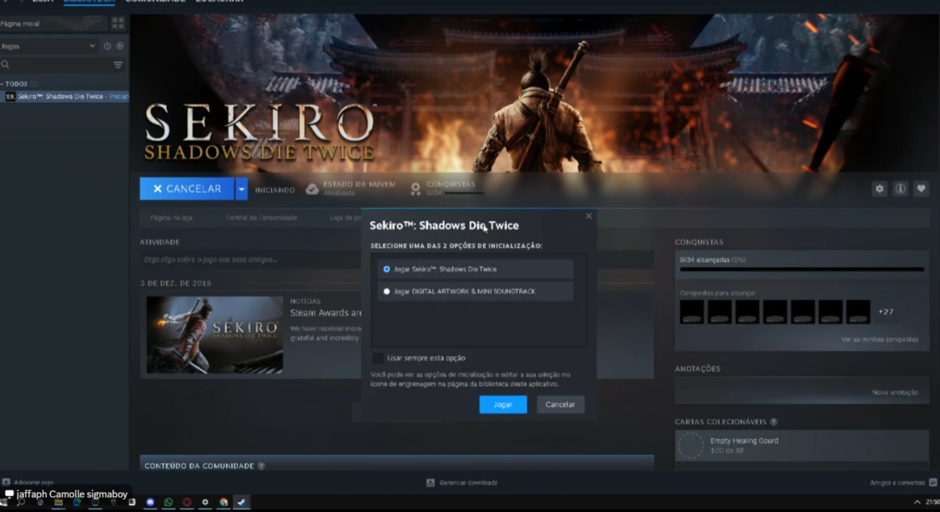940x512 pixels.
Task: Open the library advanced filter icon
Action: 118,65
